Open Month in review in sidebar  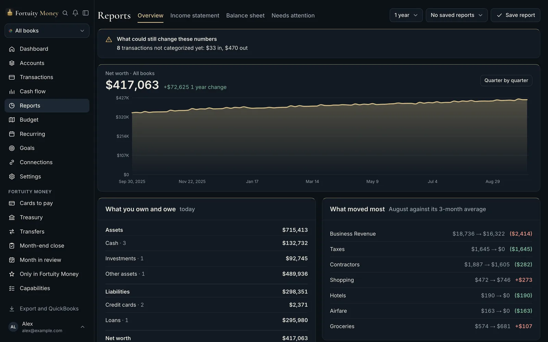(x=47, y=260)
